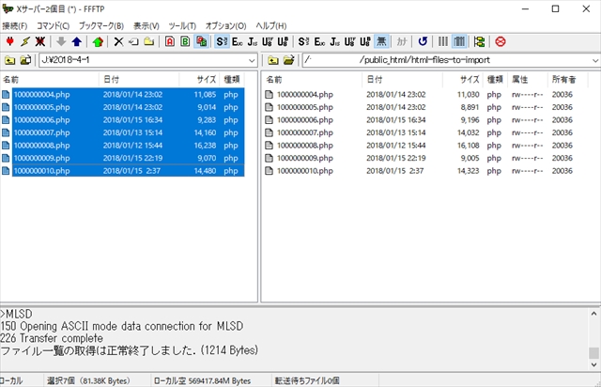Screen dimensions: 601x387
Task: Enable ASCII transfer mode button
Action: pos(170,41)
